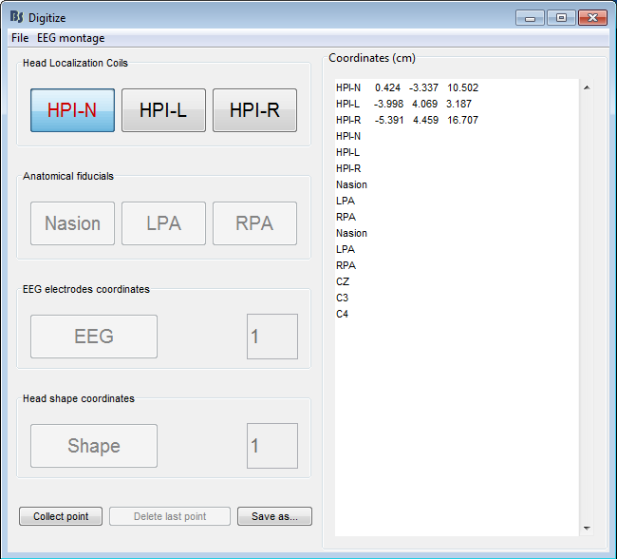Viewport: 617px width, 559px height.
Task: Open the EEG montage menu
Action: [71, 38]
